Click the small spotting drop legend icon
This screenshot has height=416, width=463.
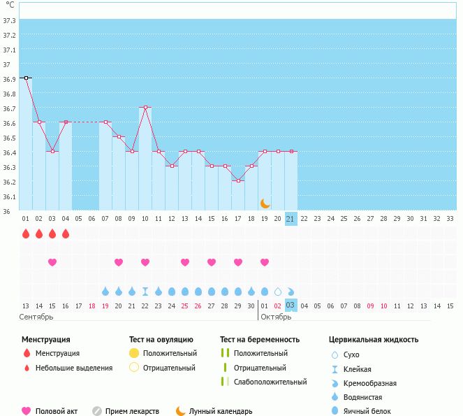tap(27, 368)
